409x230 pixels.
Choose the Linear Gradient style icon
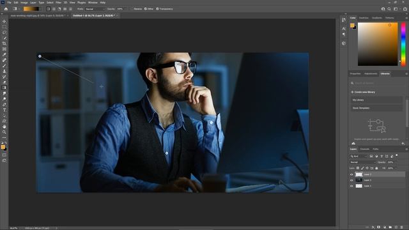(49, 9)
